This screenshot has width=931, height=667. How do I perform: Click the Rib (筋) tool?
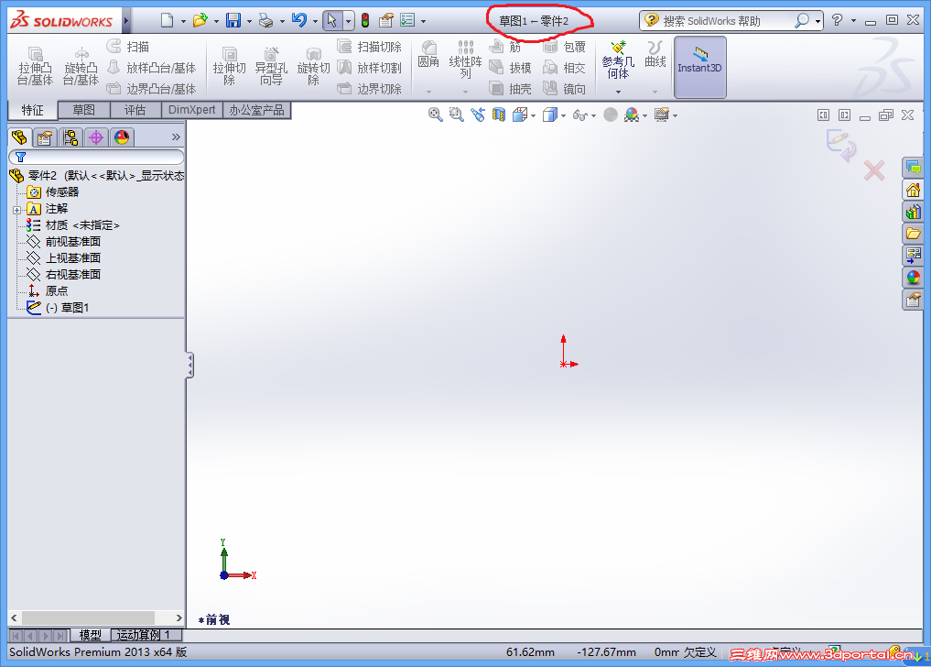tap(504, 47)
